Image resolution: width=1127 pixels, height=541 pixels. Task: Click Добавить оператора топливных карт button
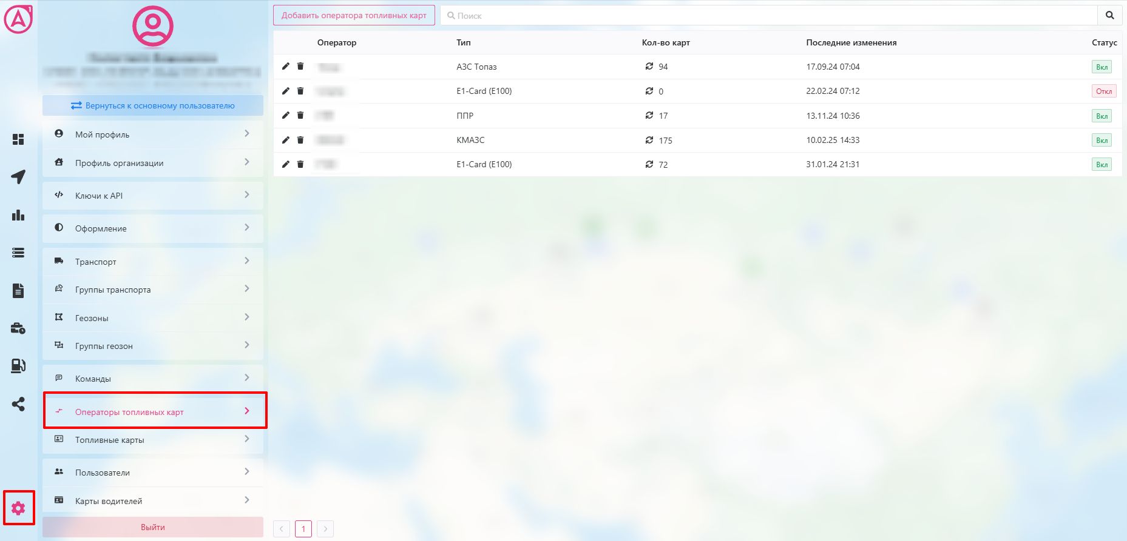[354, 15]
